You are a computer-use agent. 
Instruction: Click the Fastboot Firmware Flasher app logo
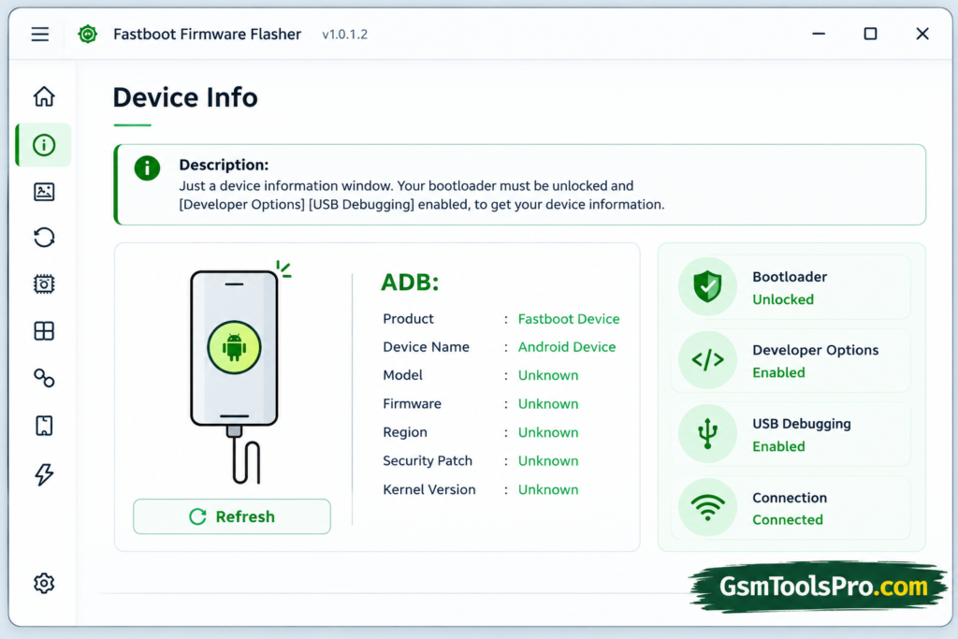[x=88, y=35]
